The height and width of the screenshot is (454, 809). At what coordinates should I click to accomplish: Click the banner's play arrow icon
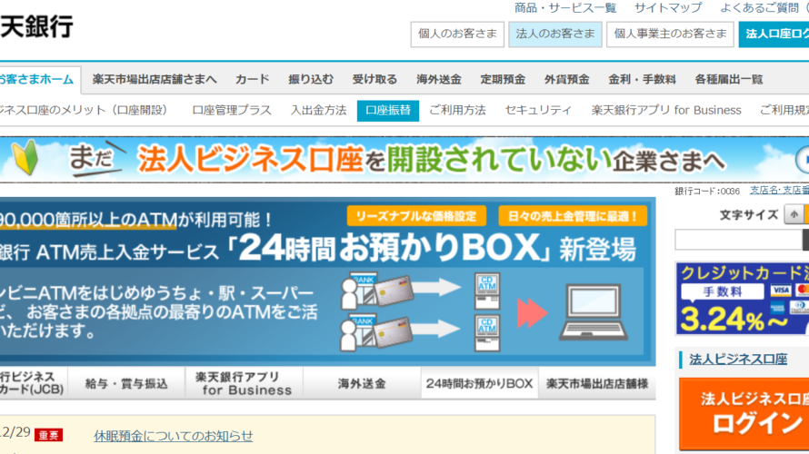(x=803, y=159)
